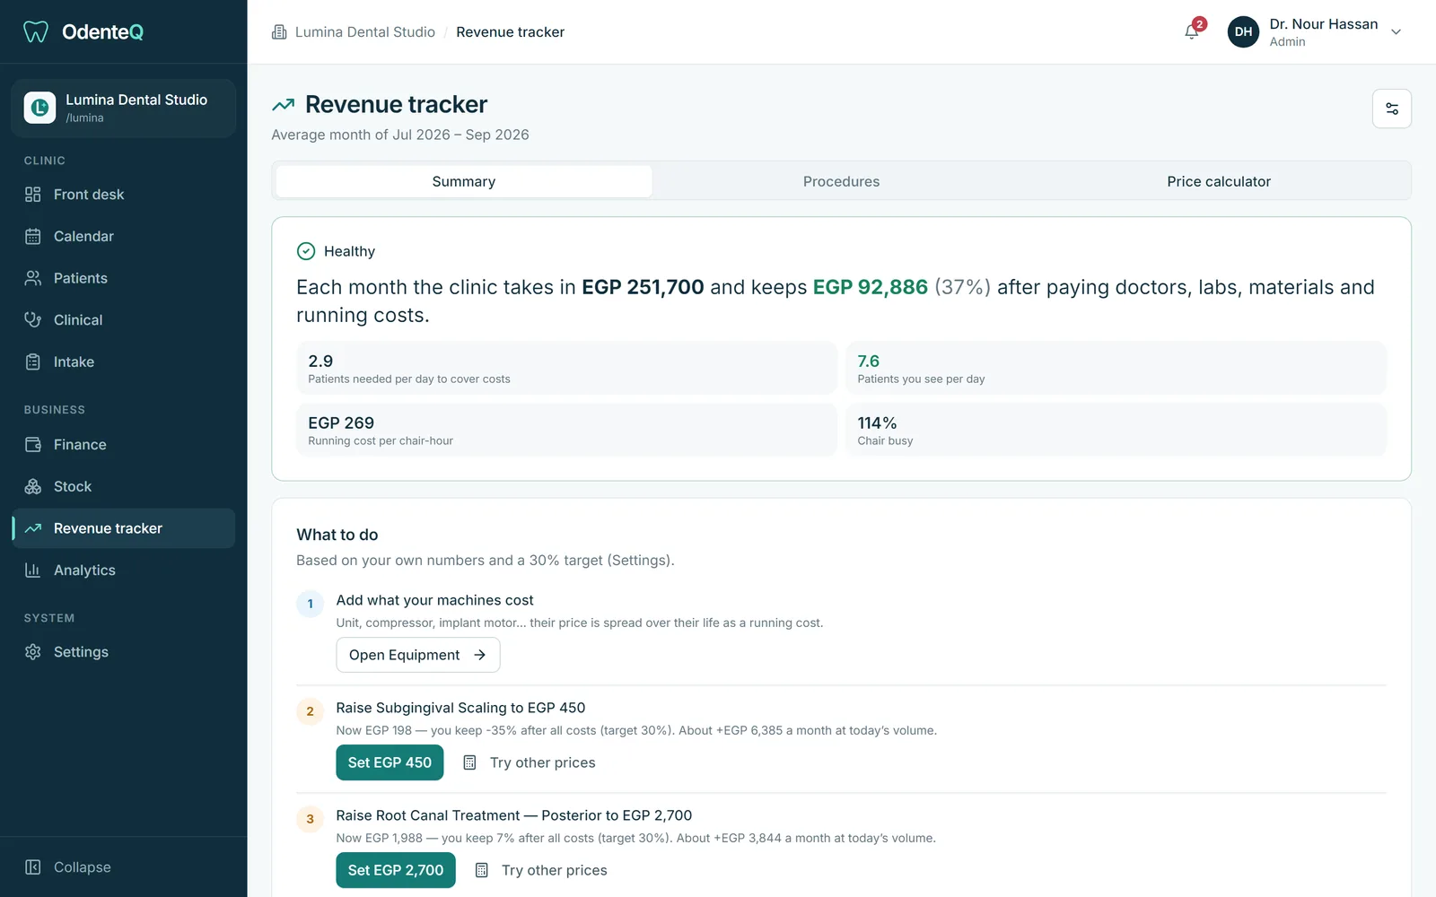
Task: Click 'Average month of Jul 2026 – Sep 2026'
Action: [x=400, y=135]
